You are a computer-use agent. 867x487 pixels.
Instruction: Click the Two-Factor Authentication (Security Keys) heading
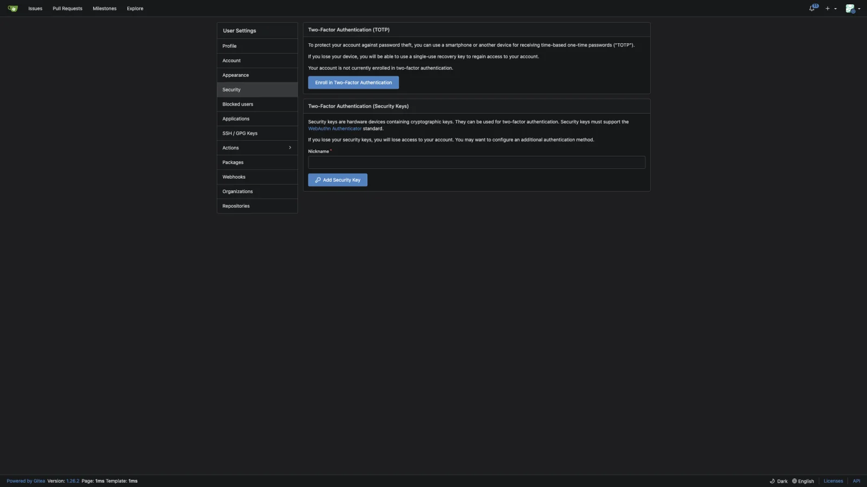click(358, 106)
